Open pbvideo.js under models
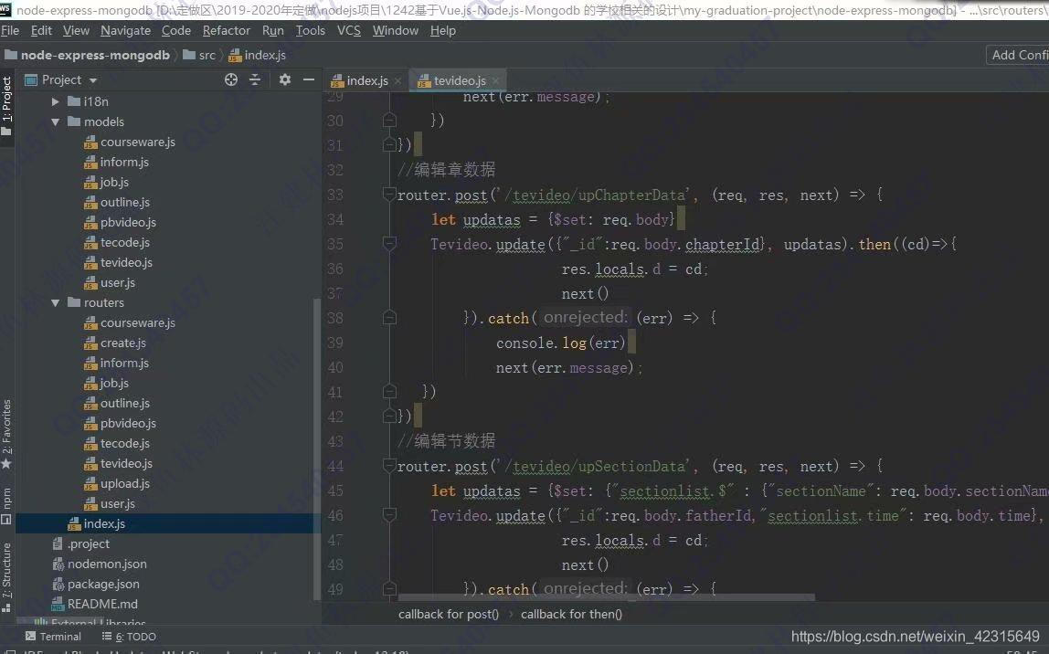Viewport: 1049px width, 654px height. tap(121, 222)
